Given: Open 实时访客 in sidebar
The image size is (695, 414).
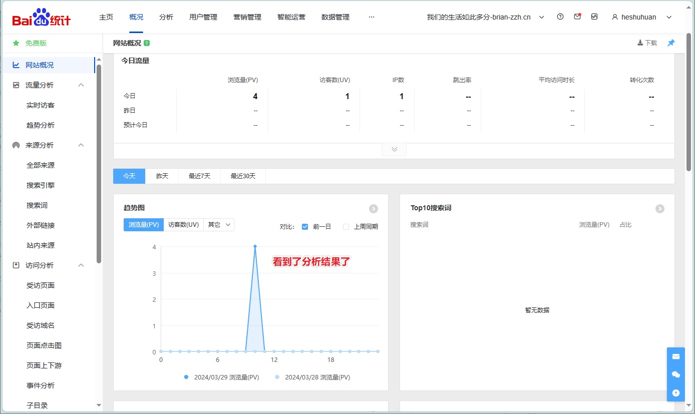Looking at the screenshot, I should pos(41,105).
